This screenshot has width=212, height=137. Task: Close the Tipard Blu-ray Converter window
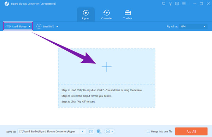(x=208, y=4)
